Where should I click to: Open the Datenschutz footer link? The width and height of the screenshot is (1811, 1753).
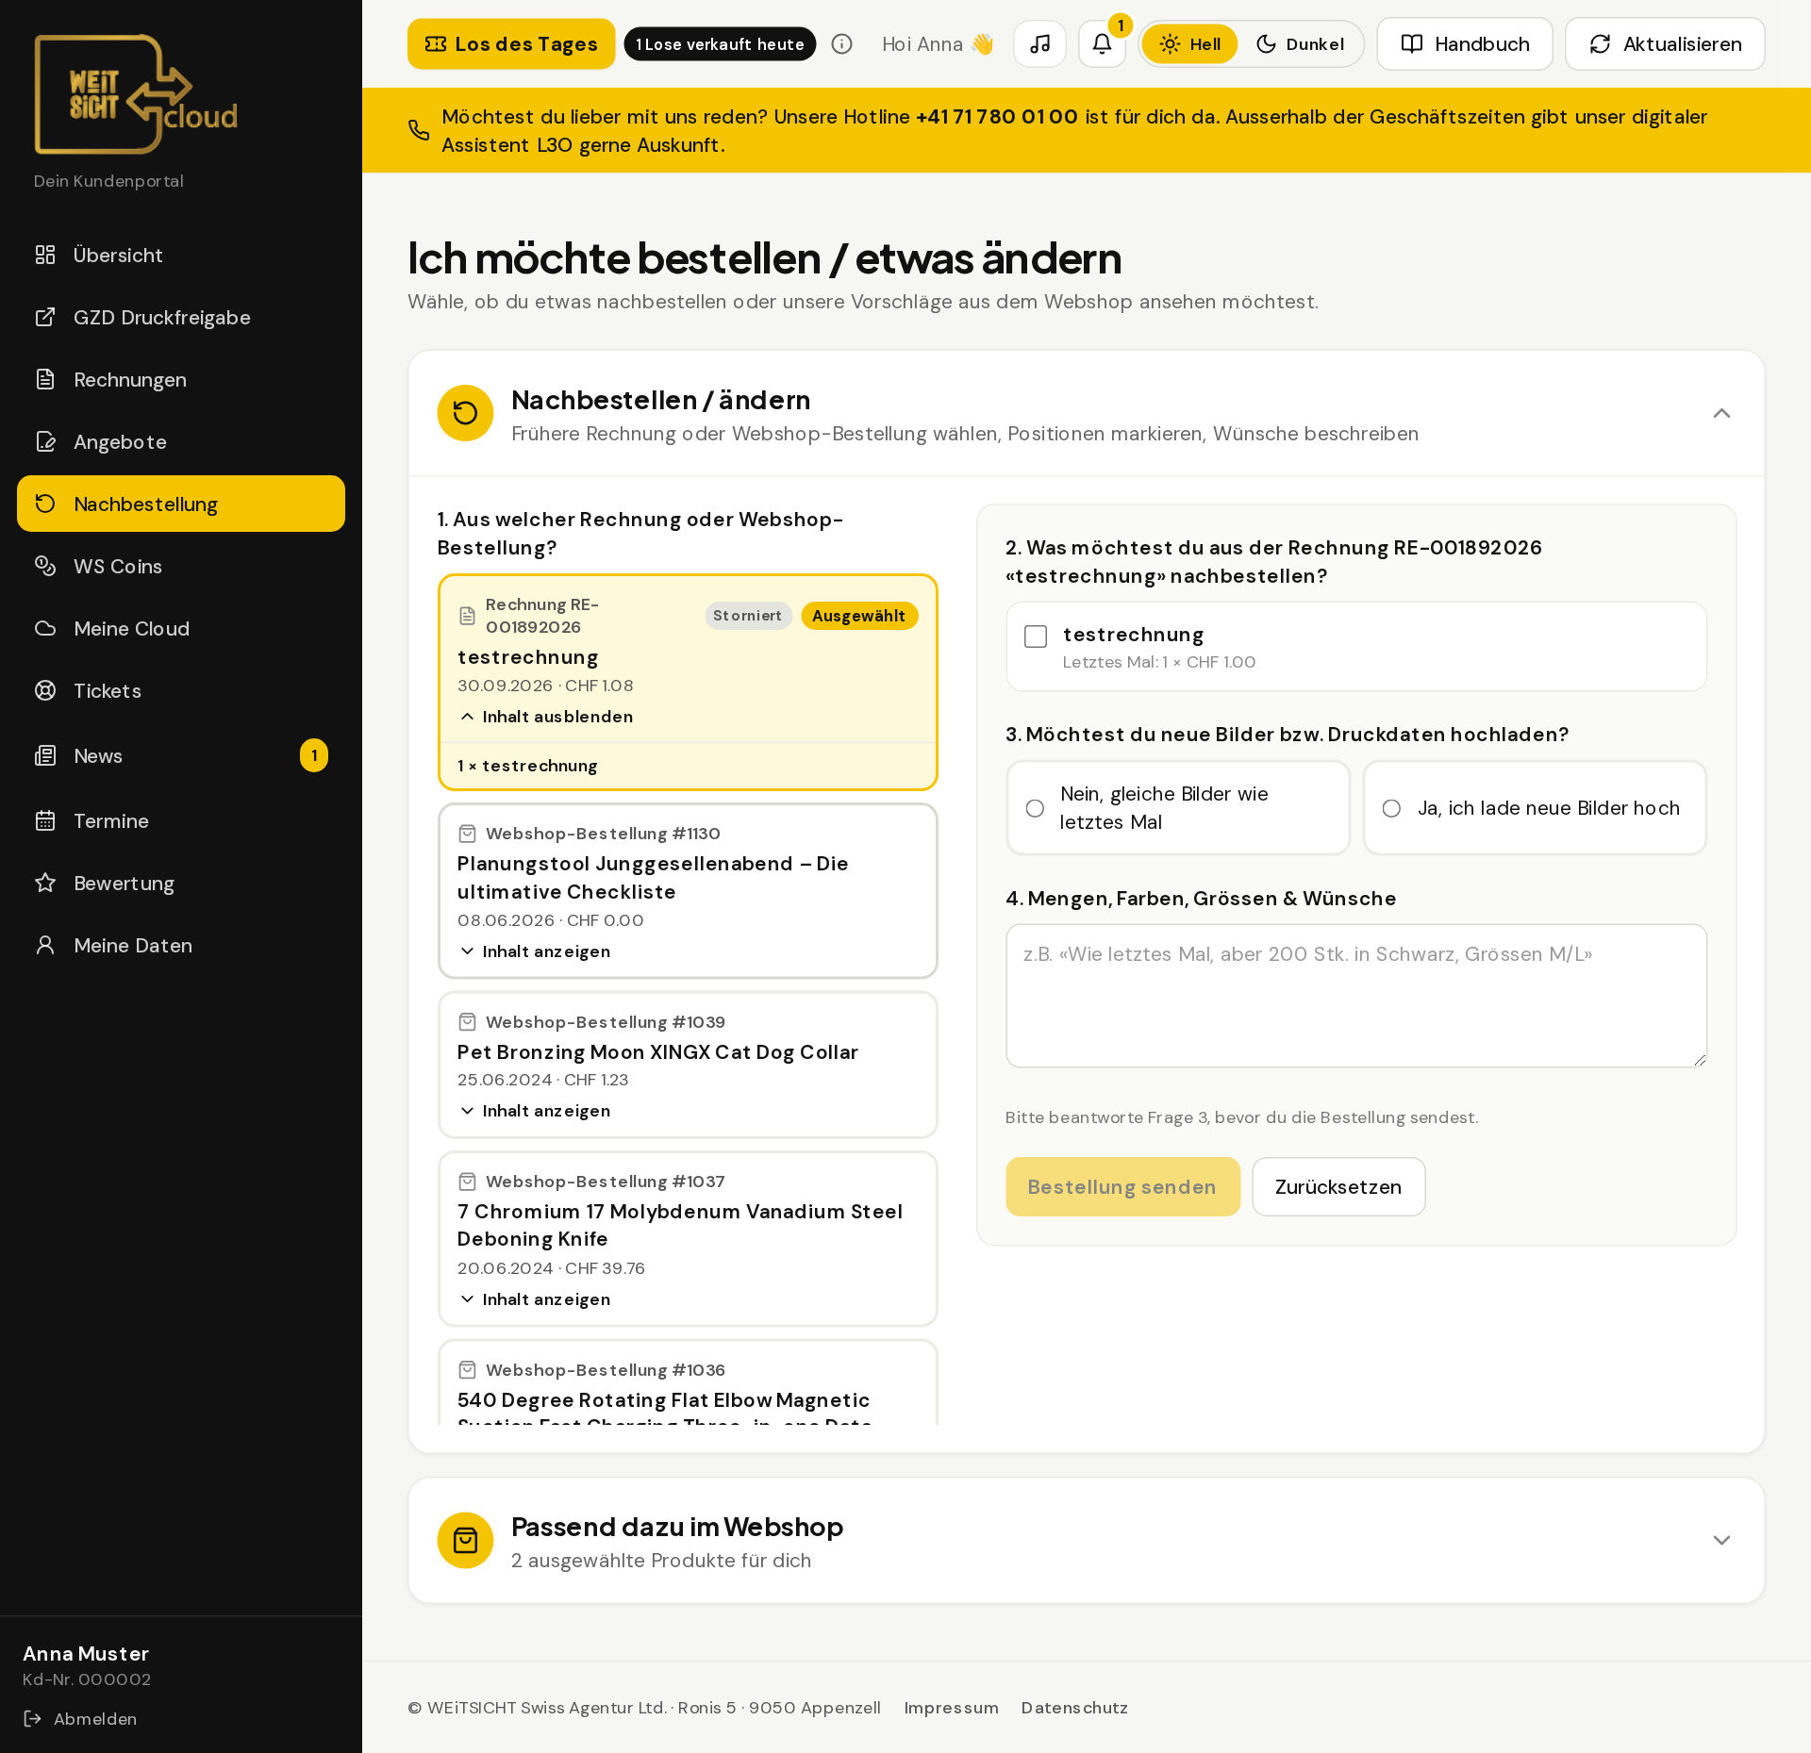(x=1074, y=1708)
